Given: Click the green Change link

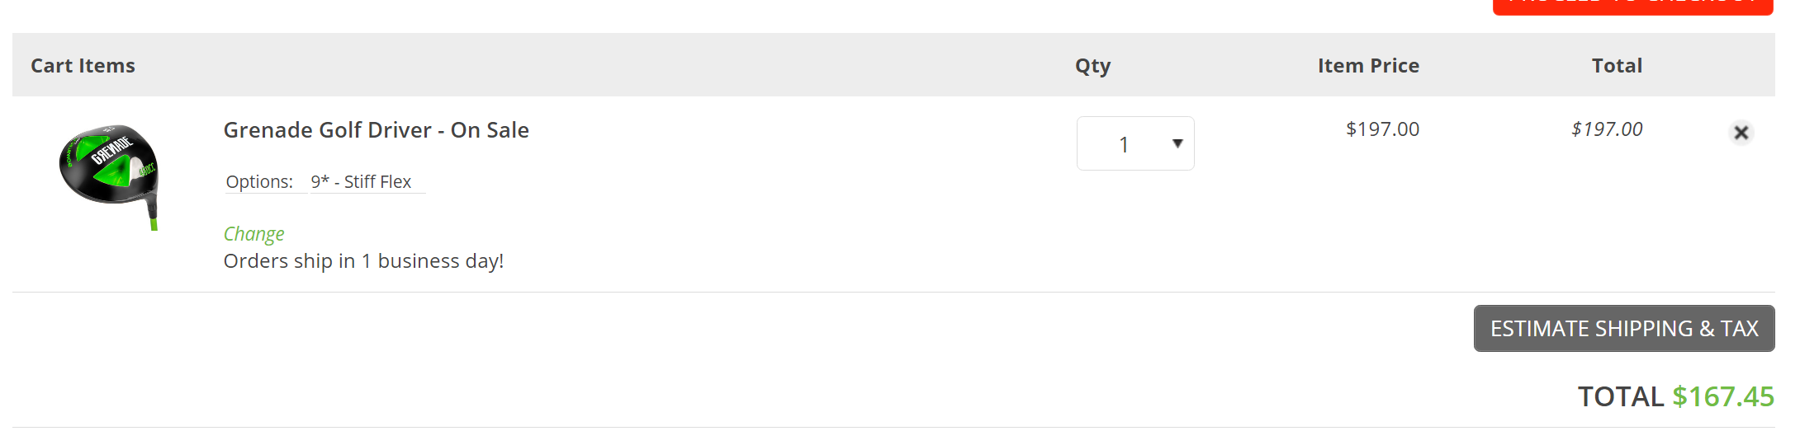Looking at the screenshot, I should click(x=253, y=234).
